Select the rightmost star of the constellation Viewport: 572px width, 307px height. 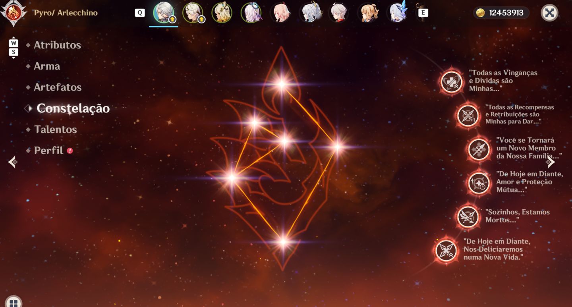coord(337,147)
